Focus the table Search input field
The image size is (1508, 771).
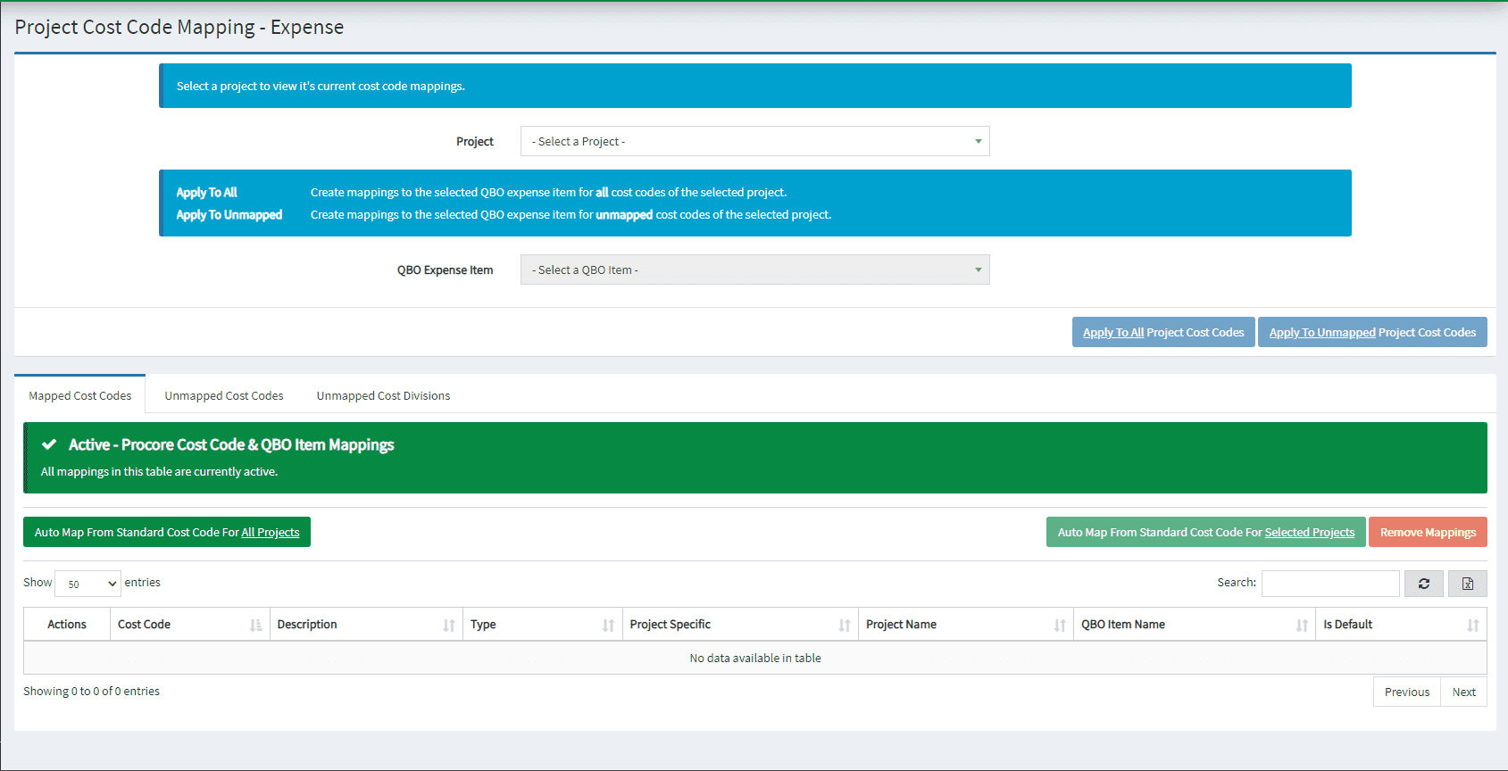tap(1329, 584)
